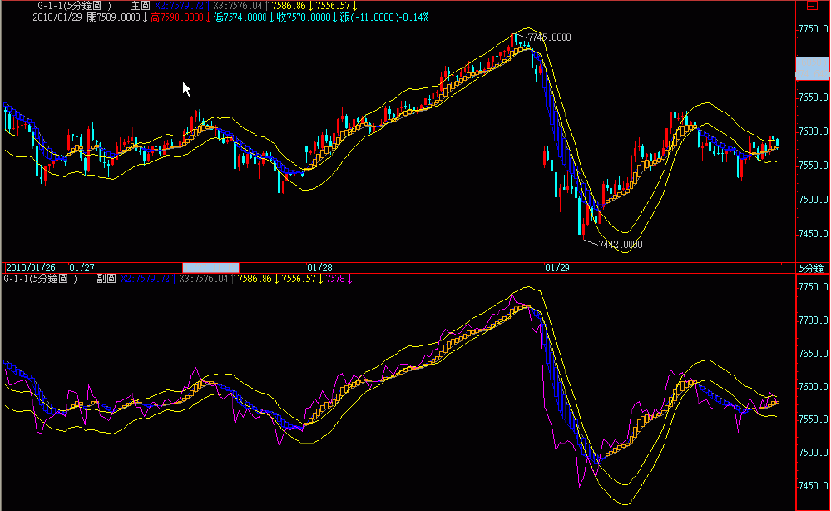
Task: Click the 7750.0 label on main chart axis
Action: click(812, 29)
